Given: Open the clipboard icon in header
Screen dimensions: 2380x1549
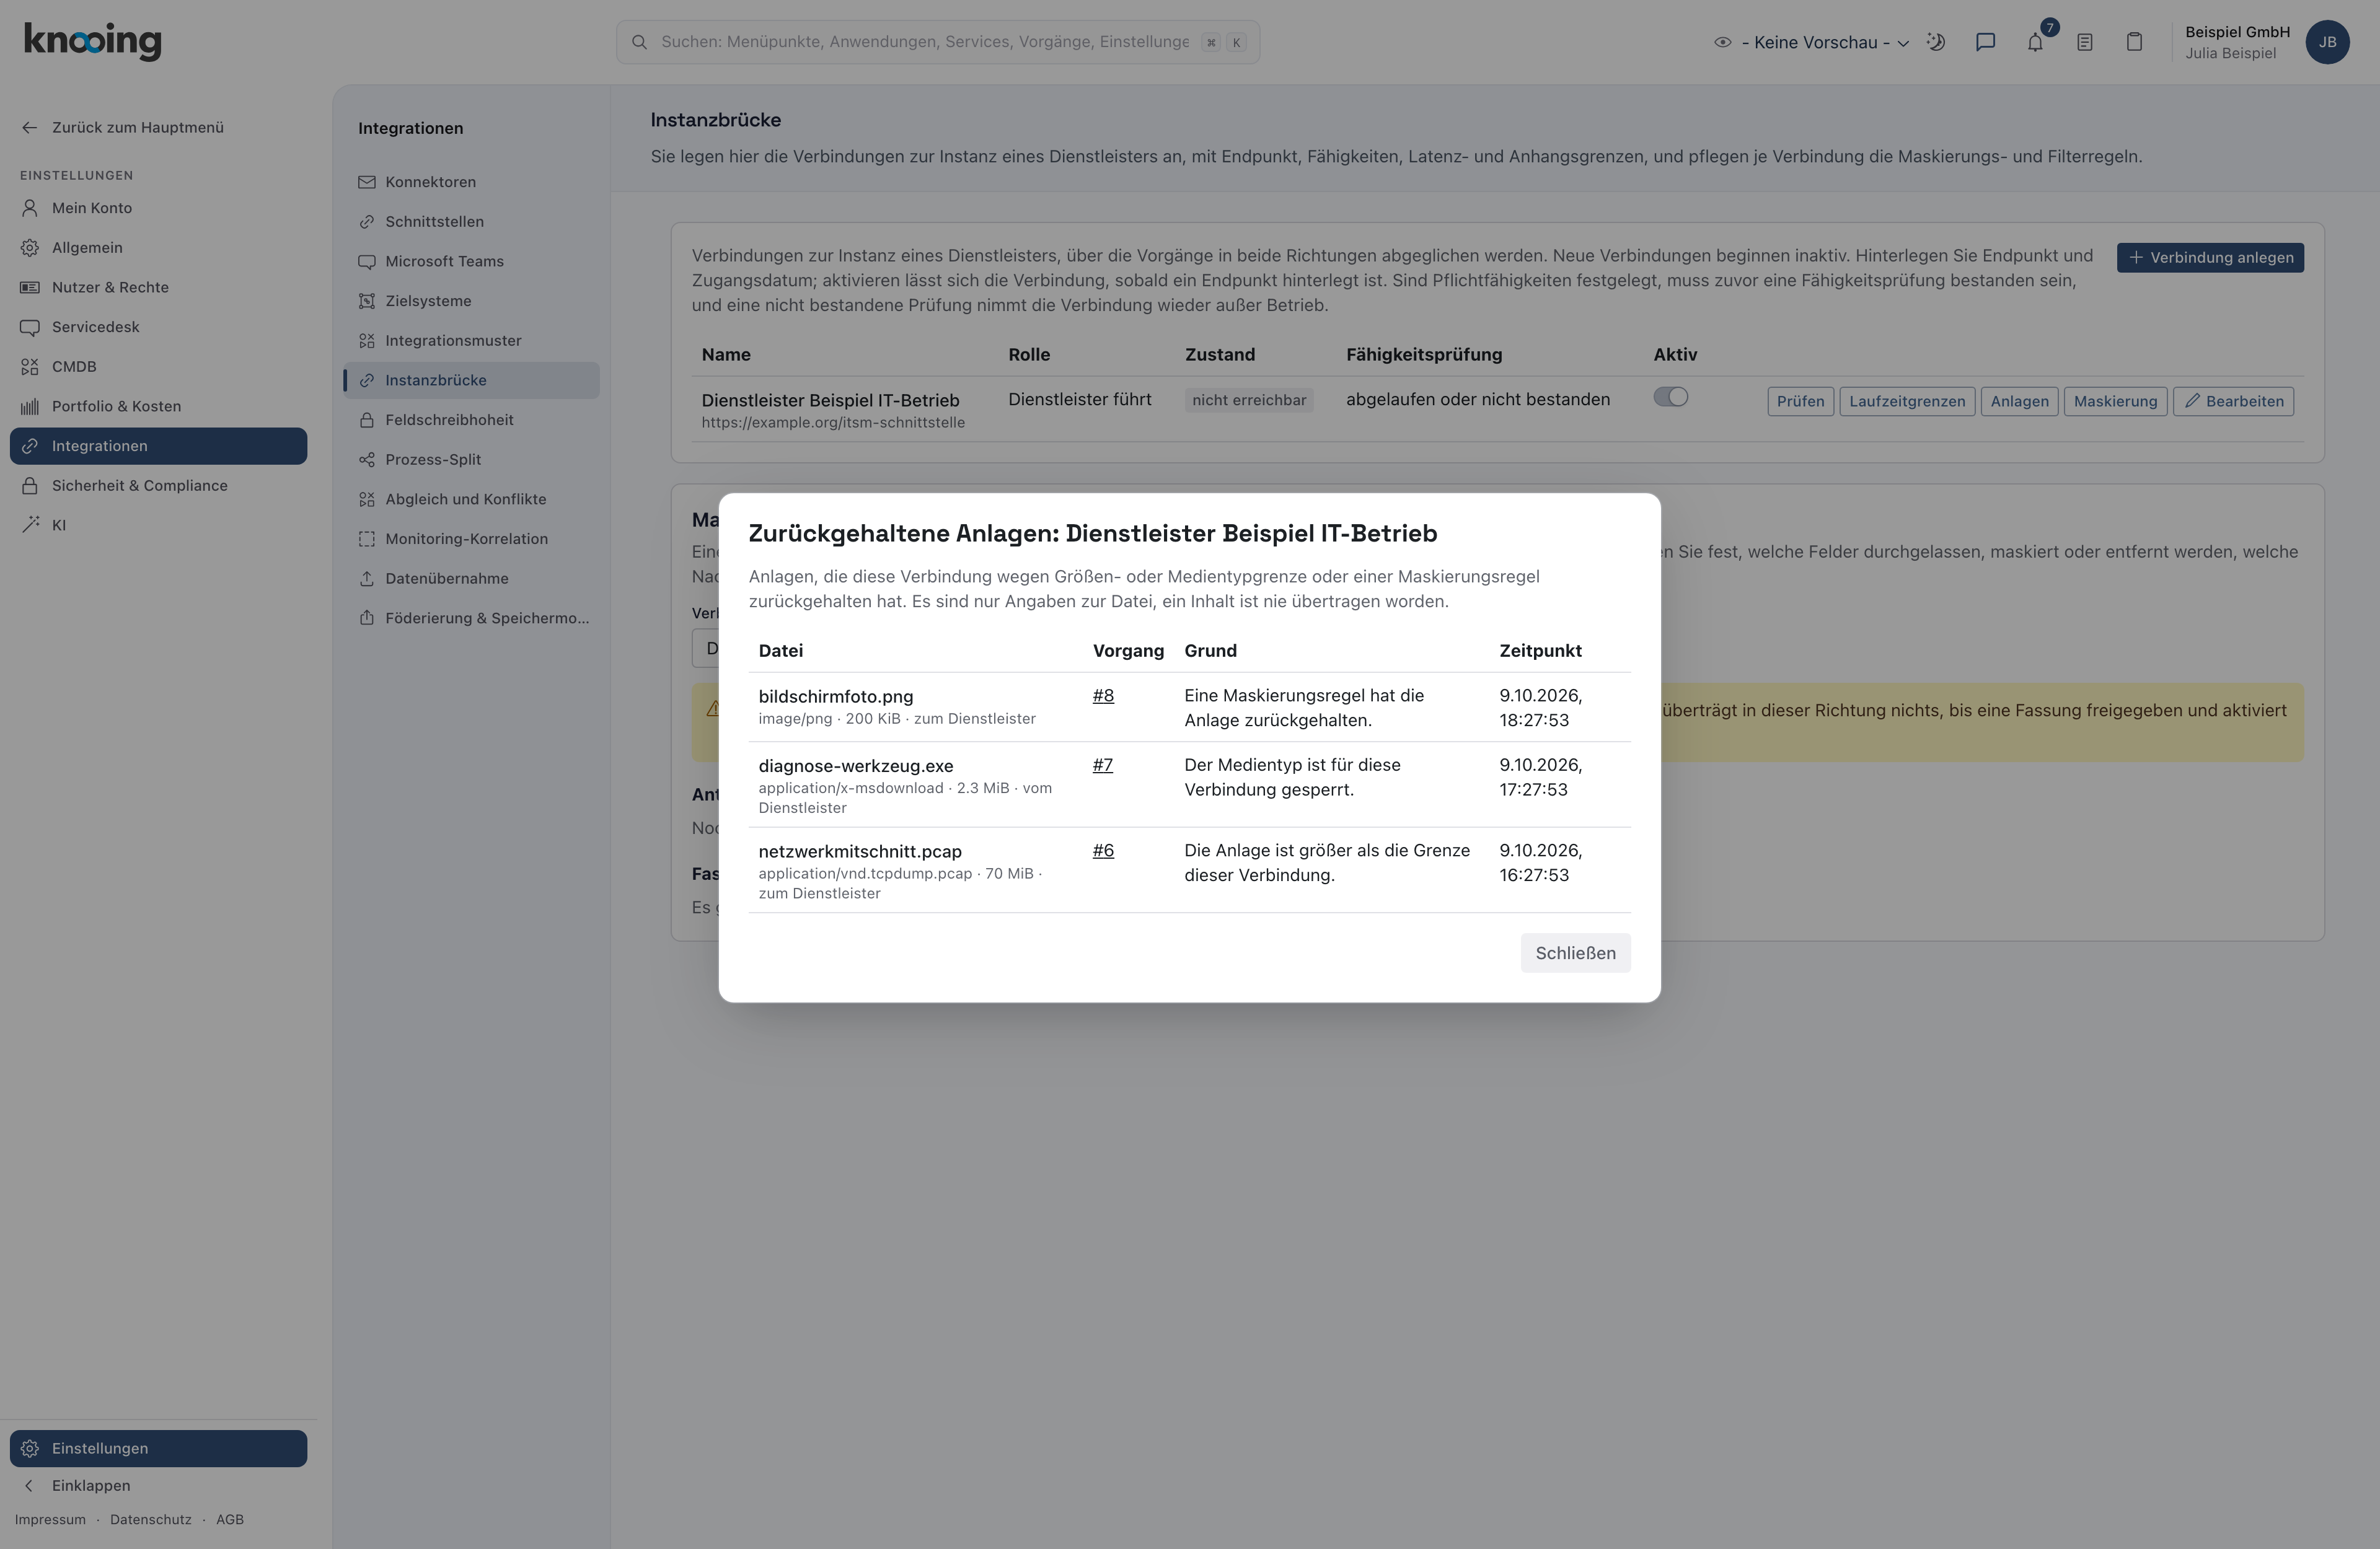Looking at the screenshot, I should click(x=2134, y=42).
